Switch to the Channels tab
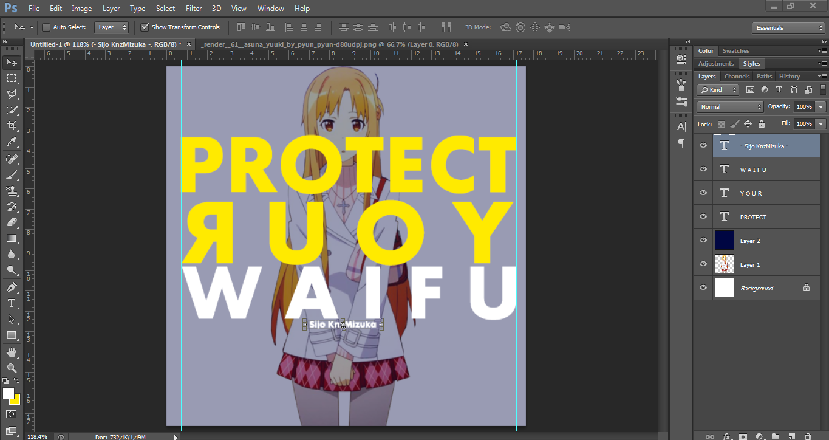829x440 pixels. (x=736, y=76)
